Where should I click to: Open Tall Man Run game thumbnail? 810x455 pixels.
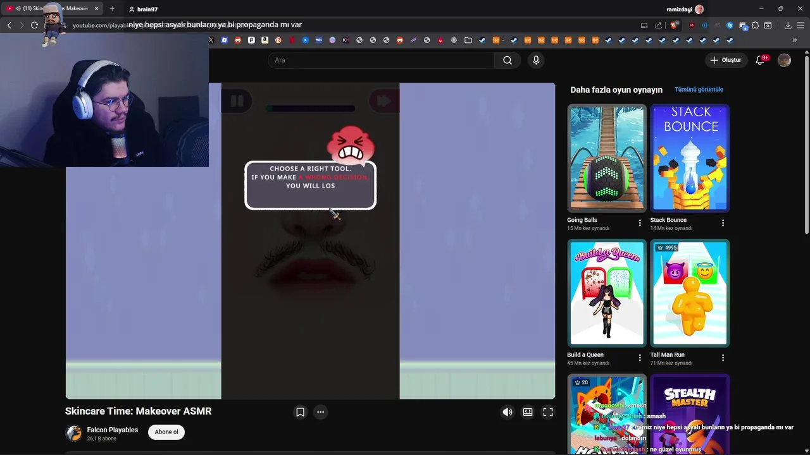pos(690,293)
